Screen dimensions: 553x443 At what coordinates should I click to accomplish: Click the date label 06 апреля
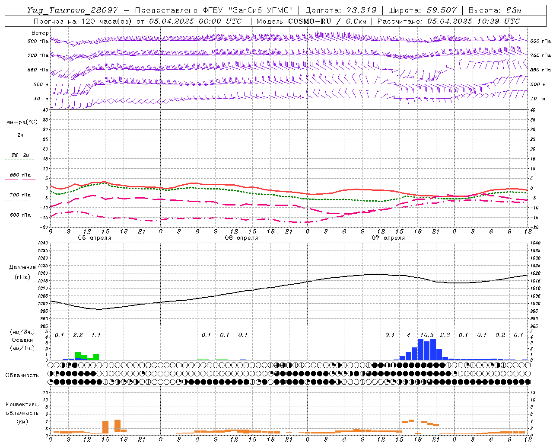point(241,238)
